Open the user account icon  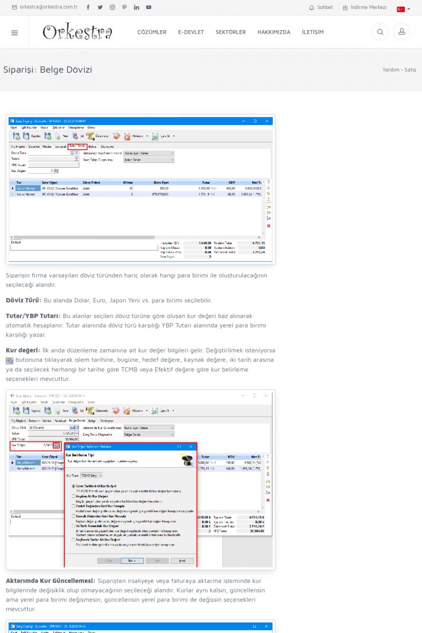401,32
